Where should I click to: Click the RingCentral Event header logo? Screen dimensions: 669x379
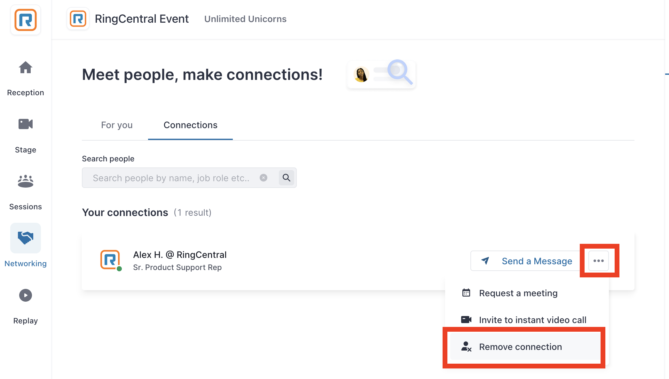pyautogui.click(x=78, y=19)
